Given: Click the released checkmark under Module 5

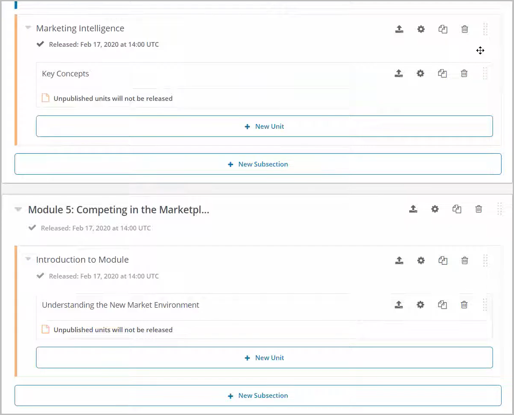Looking at the screenshot, I should tap(32, 227).
